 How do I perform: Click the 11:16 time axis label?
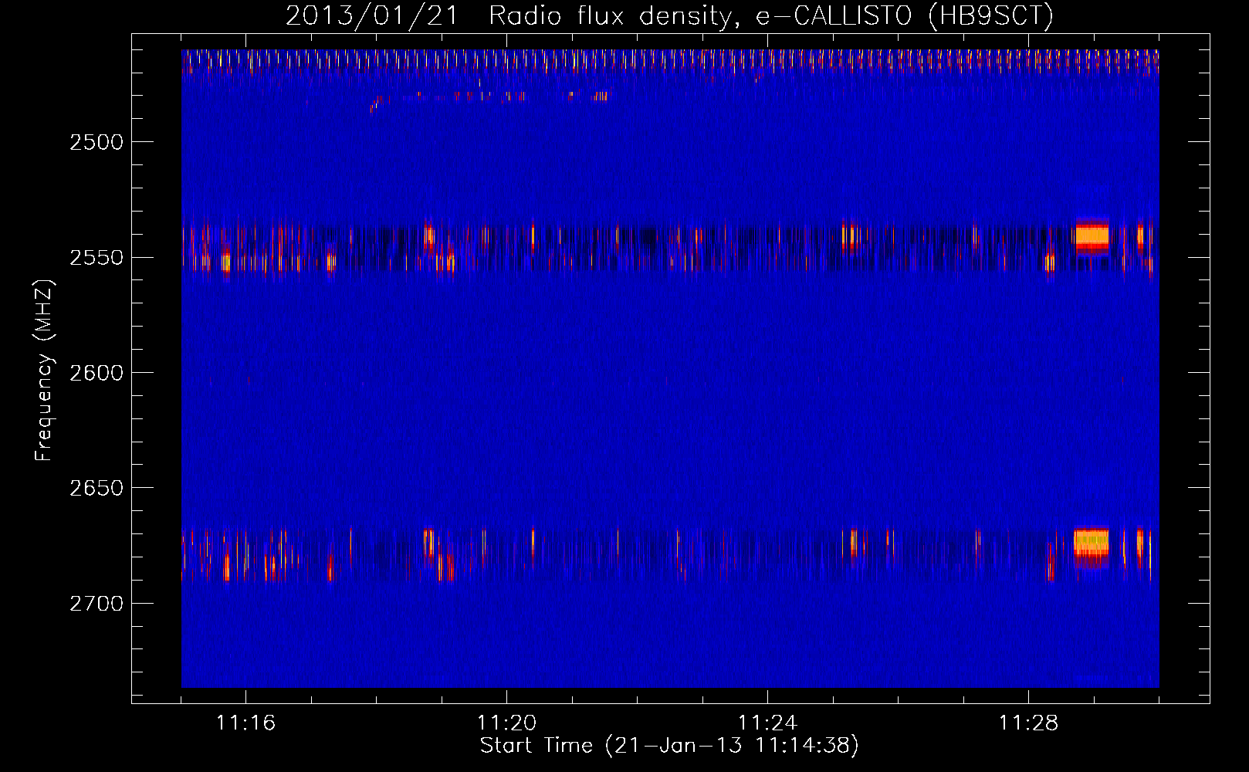pos(245,723)
